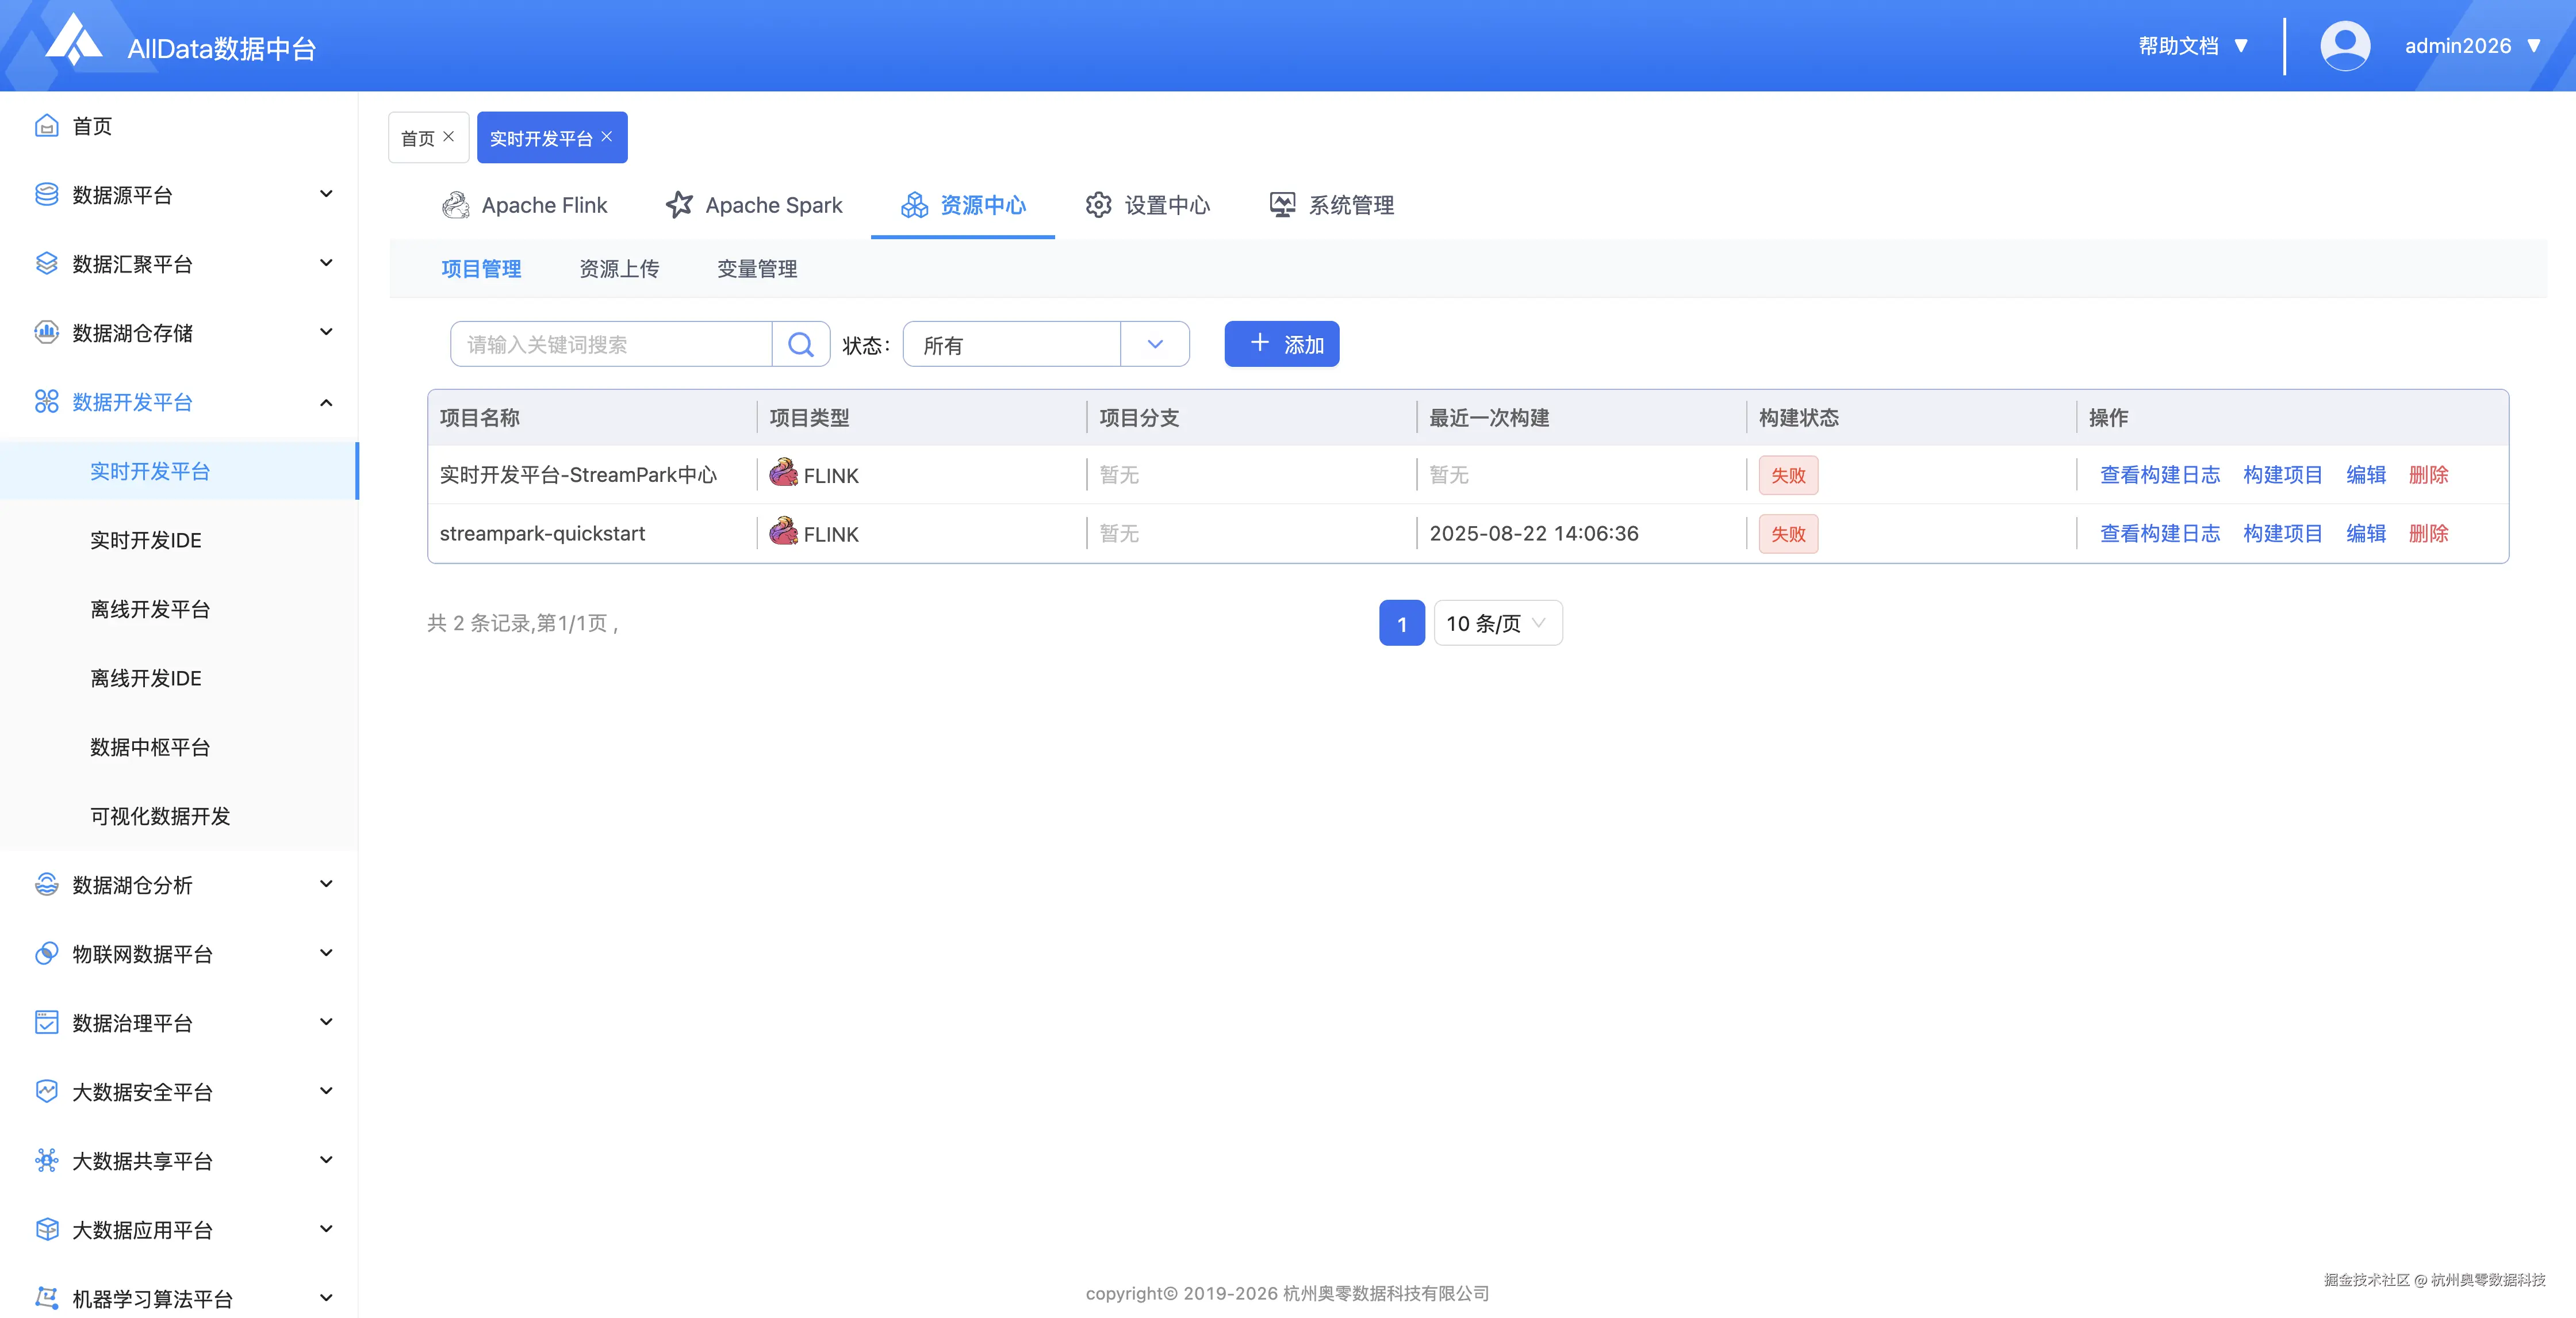The height and width of the screenshot is (1318, 2576).
Task: Click 构建项目 for streampark-quickstart
Action: 2283,534
